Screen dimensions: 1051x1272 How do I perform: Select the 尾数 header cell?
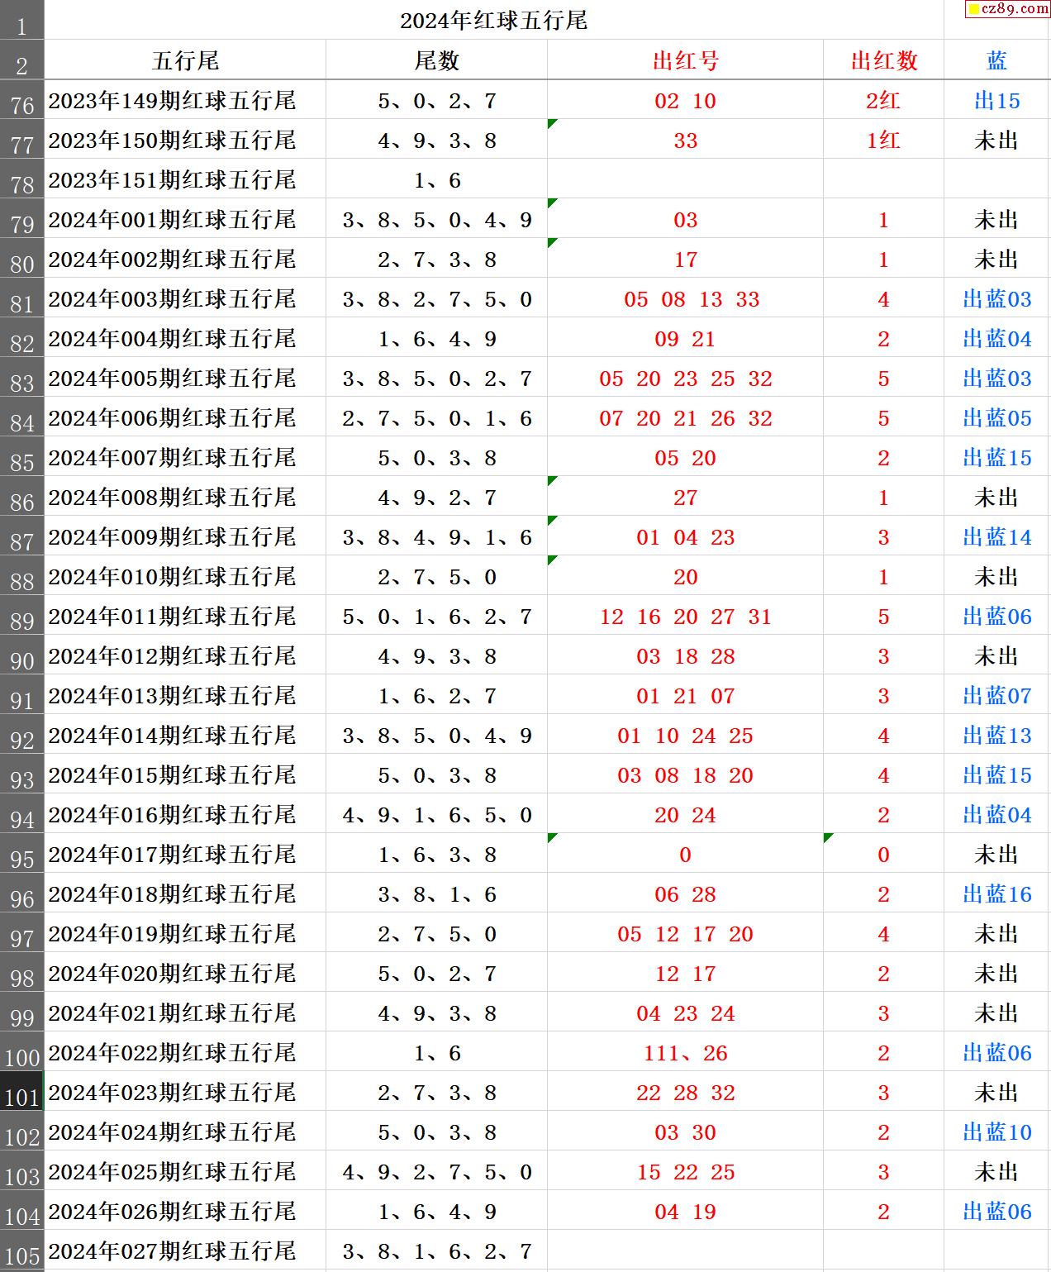coord(436,60)
